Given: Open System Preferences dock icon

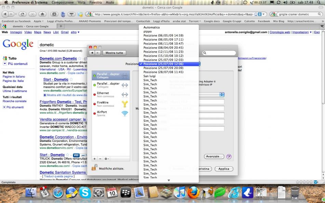Looking at the screenshot, I should click(x=98, y=193).
